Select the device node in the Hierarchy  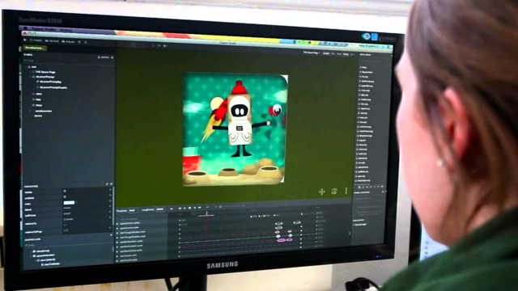click(x=38, y=116)
